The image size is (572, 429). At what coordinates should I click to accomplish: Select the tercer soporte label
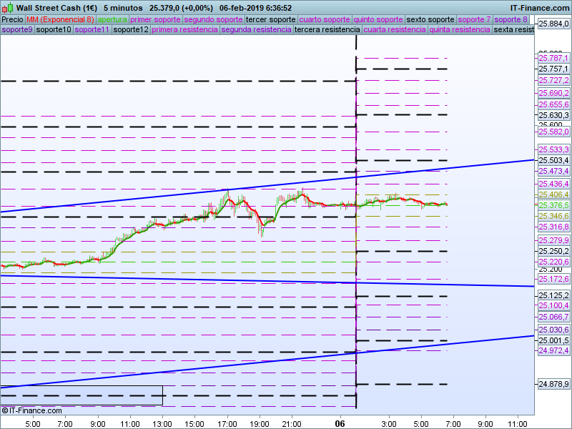pos(271,20)
